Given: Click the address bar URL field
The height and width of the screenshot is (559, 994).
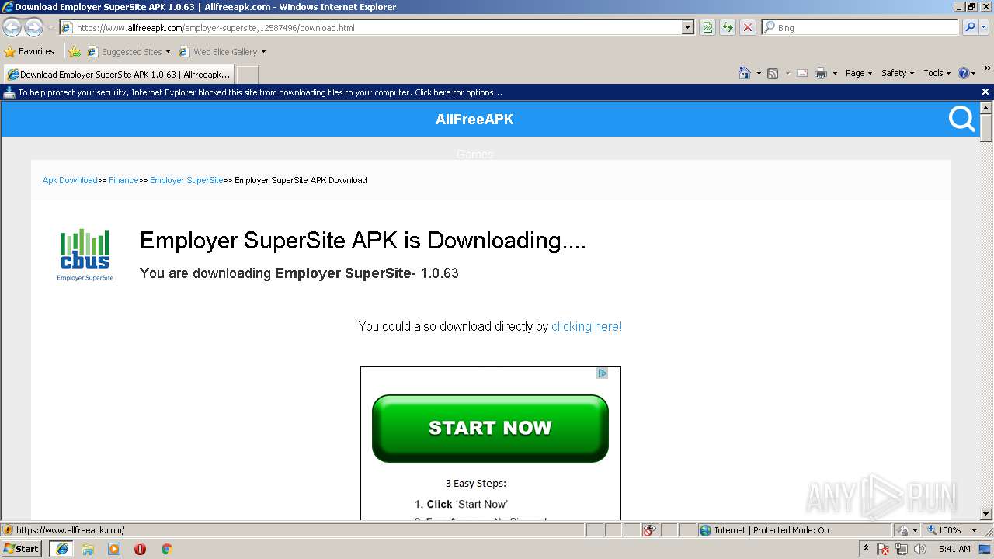Looking at the screenshot, I should [x=371, y=27].
